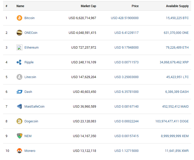Image resolution: width=194 pixels, height=160 pixels.
Task: Sort by the Available Supply column header
Action: tap(177, 6)
